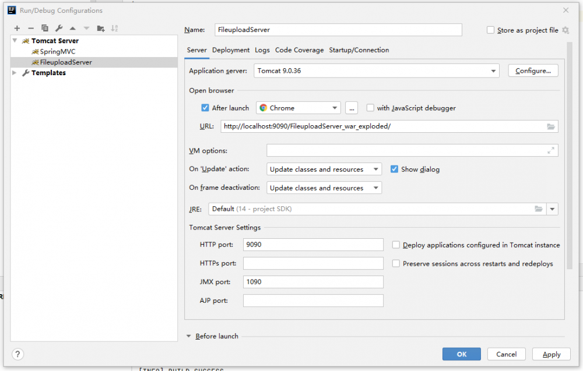Viewport: 583px width, 371px height.
Task: Expand the Templates tree node
Action: 15,73
